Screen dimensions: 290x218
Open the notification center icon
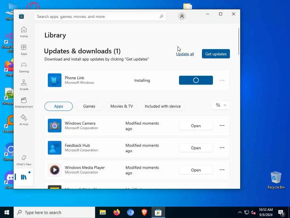point(281,213)
